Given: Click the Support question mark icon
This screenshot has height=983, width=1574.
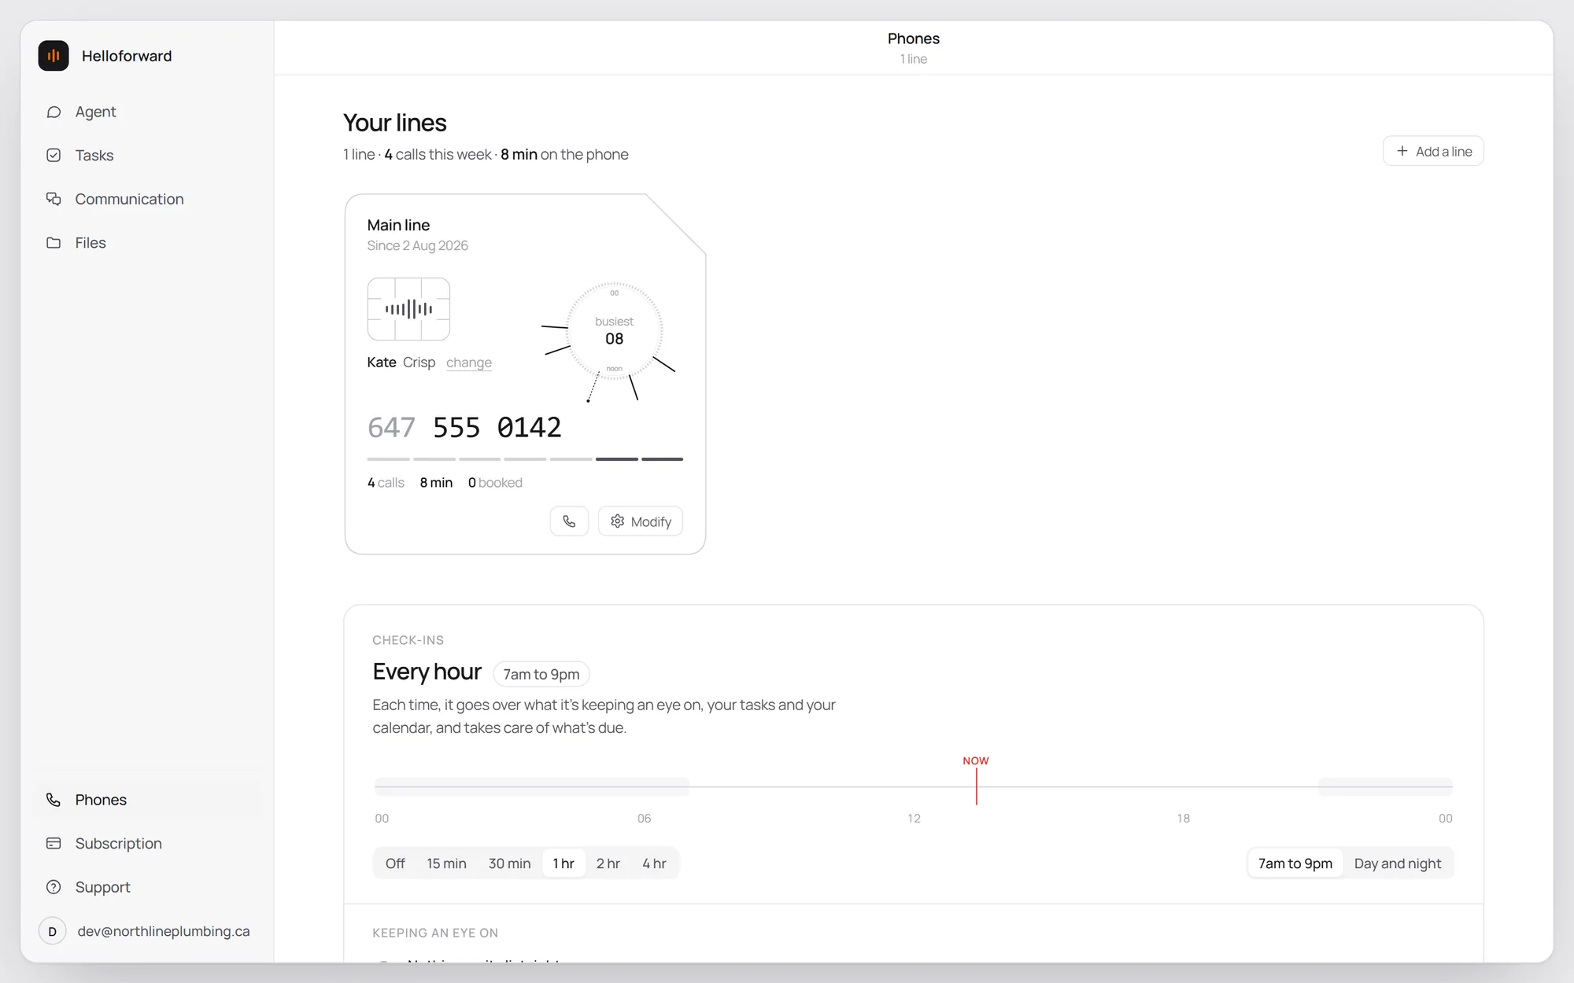Looking at the screenshot, I should click(54, 887).
